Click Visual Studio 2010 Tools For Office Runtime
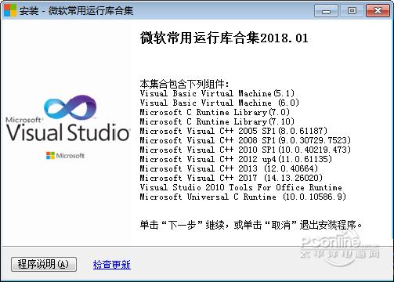The height and width of the screenshot is (282, 394). click(241, 187)
